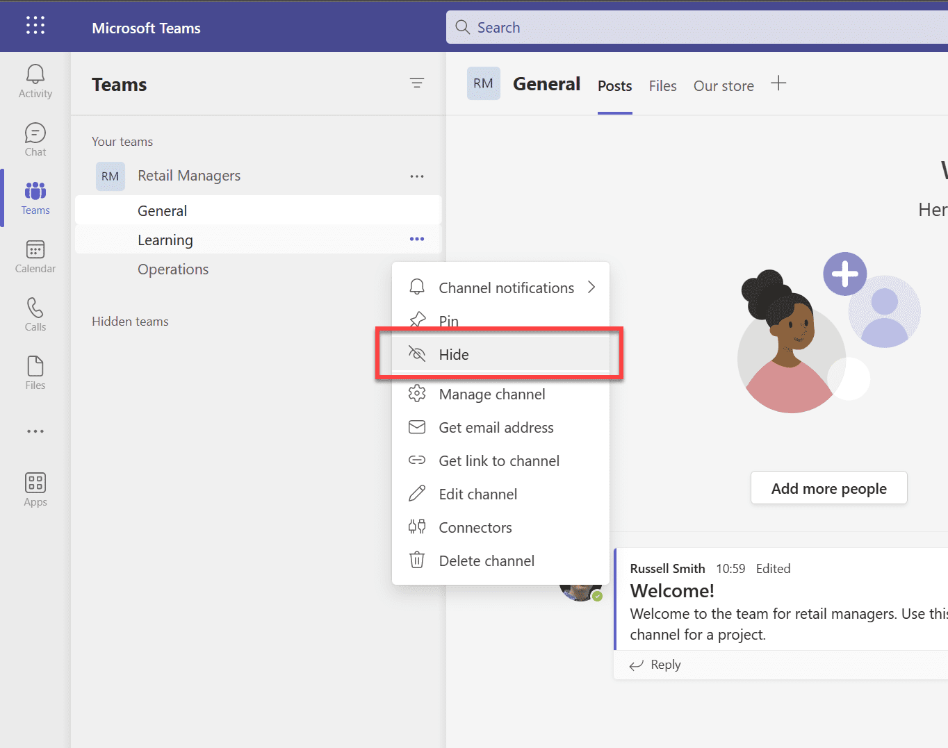948x748 pixels.
Task: Open the Files section
Action: click(x=35, y=372)
